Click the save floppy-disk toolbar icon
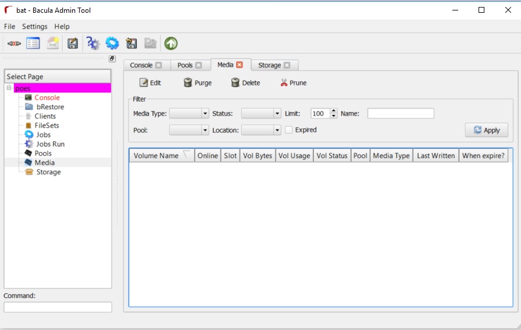The height and width of the screenshot is (330, 521). (73, 44)
